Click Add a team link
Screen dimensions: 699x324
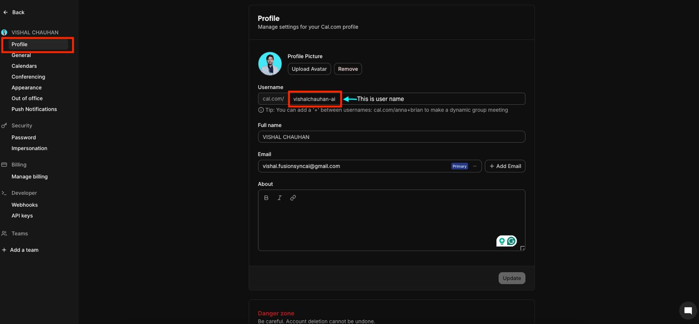click(24, 250)
